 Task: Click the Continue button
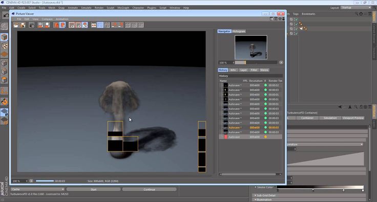point(149,189)
